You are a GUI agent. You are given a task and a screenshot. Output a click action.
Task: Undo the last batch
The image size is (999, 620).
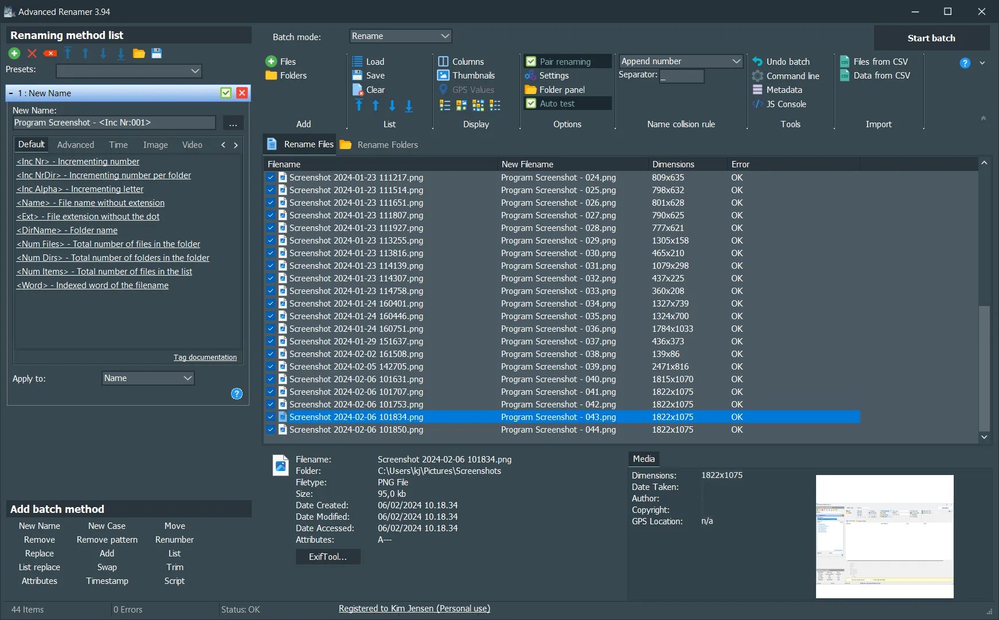[x=787, y=61]
